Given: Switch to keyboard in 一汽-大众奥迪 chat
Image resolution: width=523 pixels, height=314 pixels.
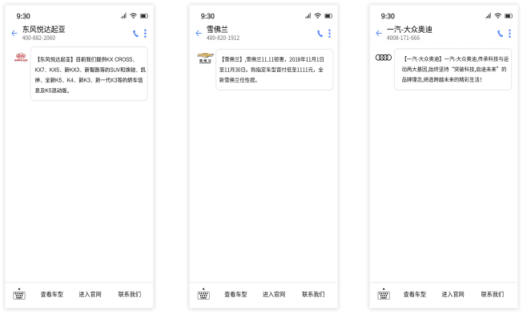Looking at the screenshot, I should (x=384, y=294).
